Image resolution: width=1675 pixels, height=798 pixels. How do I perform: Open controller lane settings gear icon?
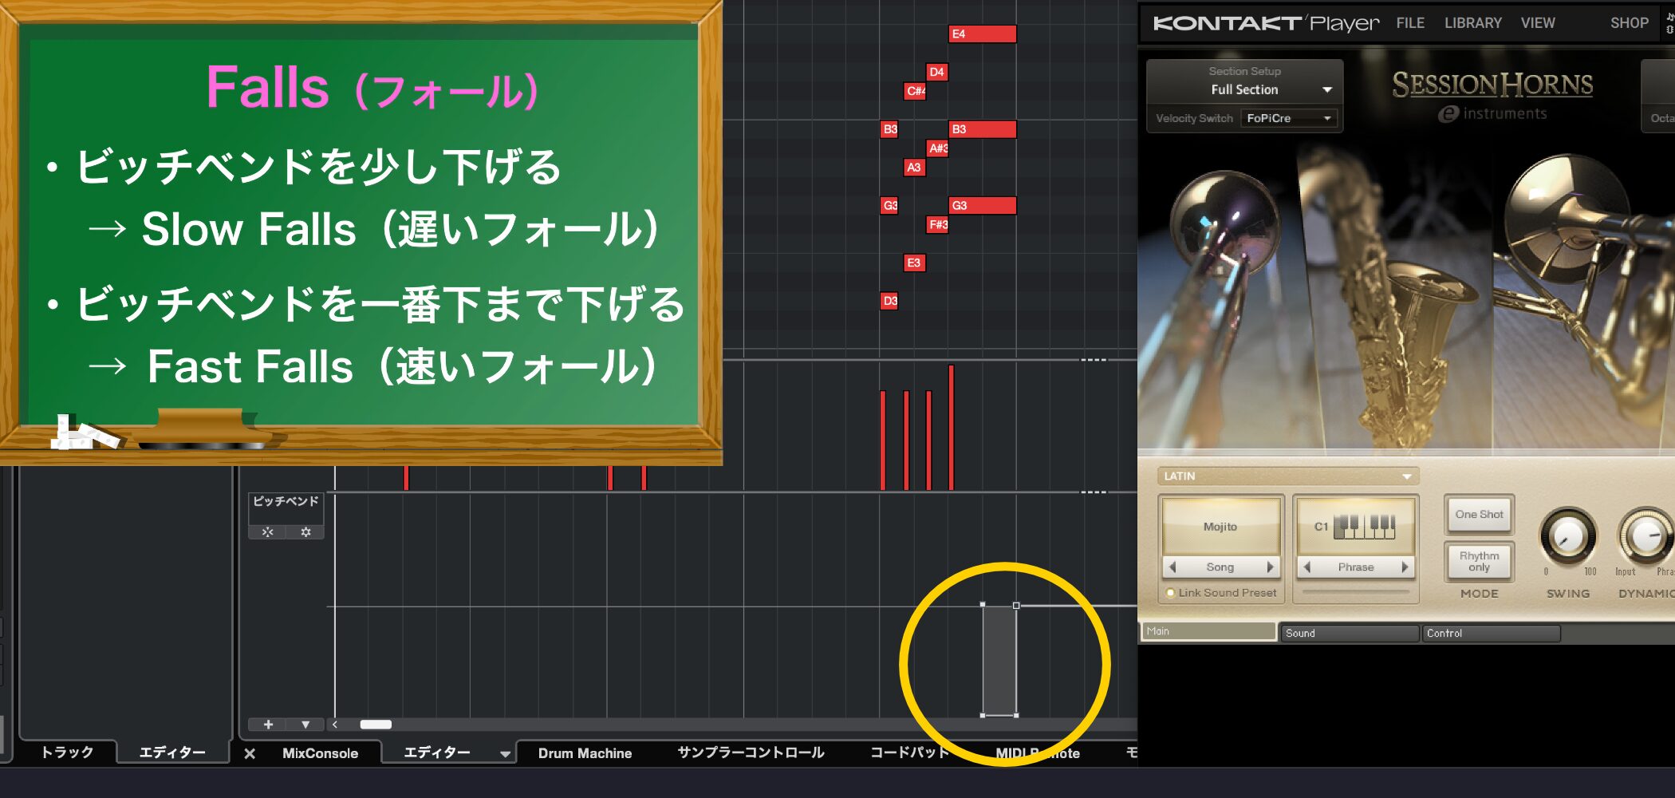305,531
